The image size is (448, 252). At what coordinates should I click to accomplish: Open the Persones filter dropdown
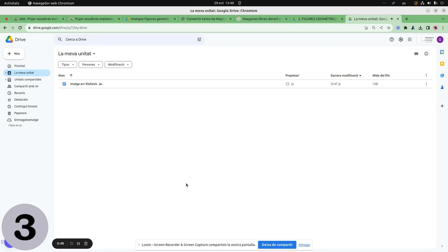pos(91,64)
